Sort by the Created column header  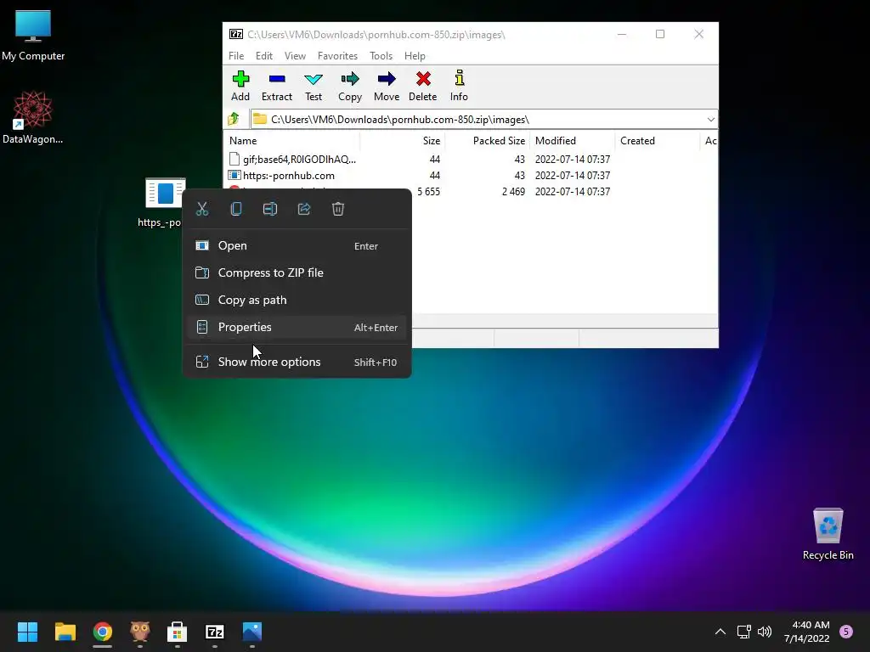click(657, 141)
